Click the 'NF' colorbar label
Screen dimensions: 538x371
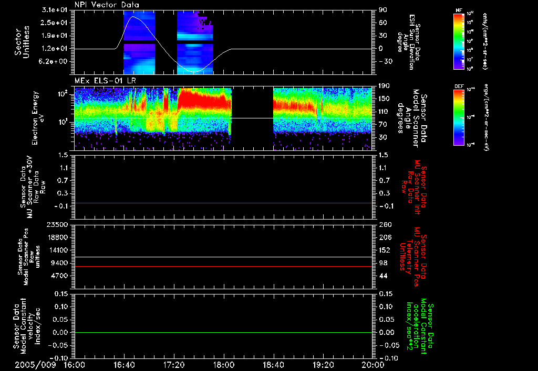(459, 10)
